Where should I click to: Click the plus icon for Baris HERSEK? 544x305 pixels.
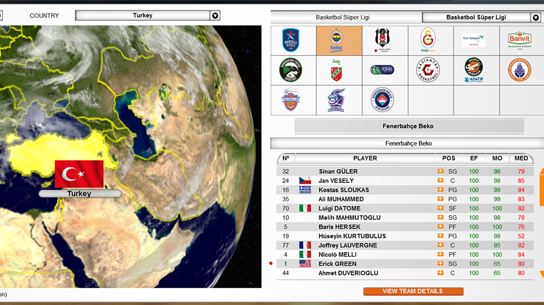tap(440, 226)
